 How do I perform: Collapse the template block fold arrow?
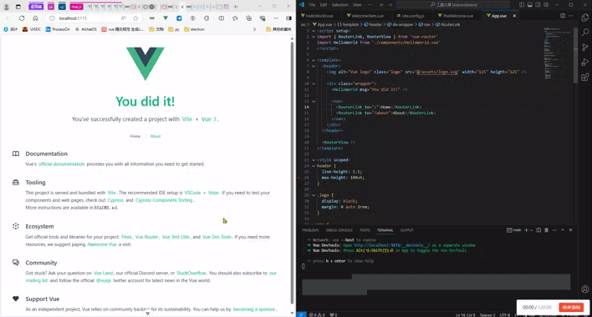314,60
